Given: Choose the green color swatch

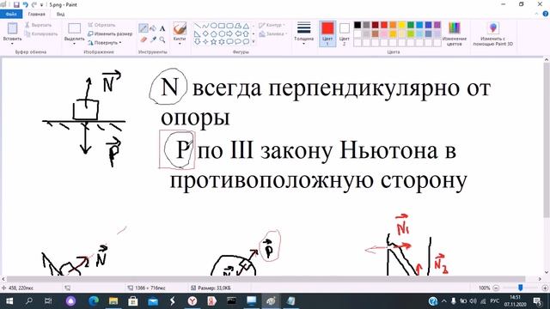Looking at the screenshot, I should (411, 25).
